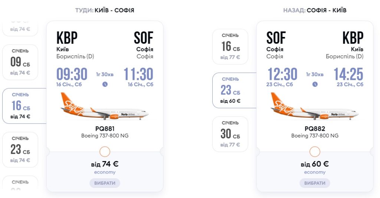
Task: Click the KBP departure airport code on outbound card
Action: click(x=67, y=38)
